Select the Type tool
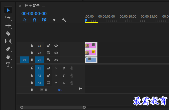The image size is (169, 110). point(8,65)
